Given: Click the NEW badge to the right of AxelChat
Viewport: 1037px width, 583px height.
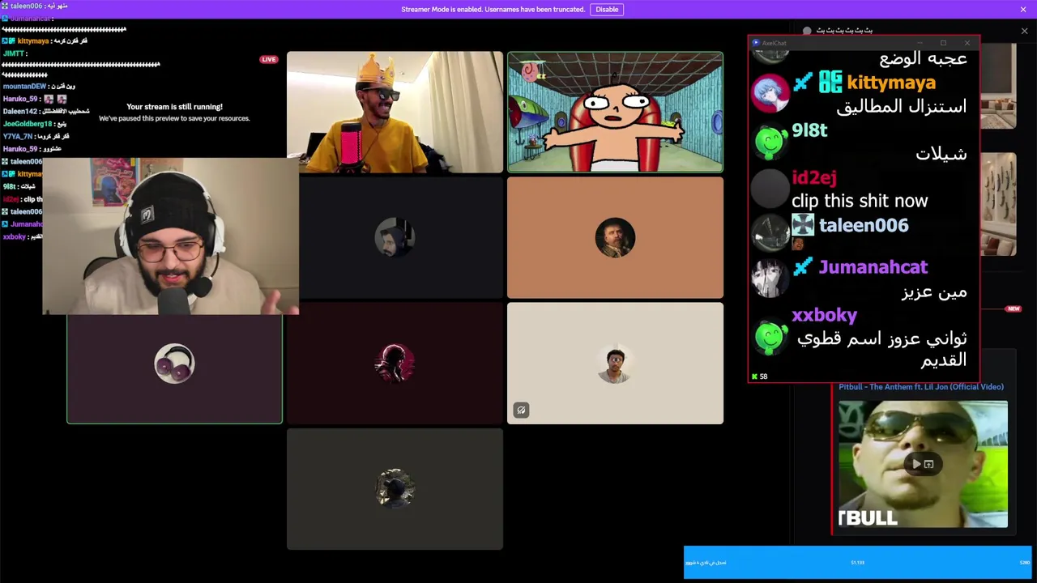Looking at the screenshot, I should click(x=1013, y=309).
